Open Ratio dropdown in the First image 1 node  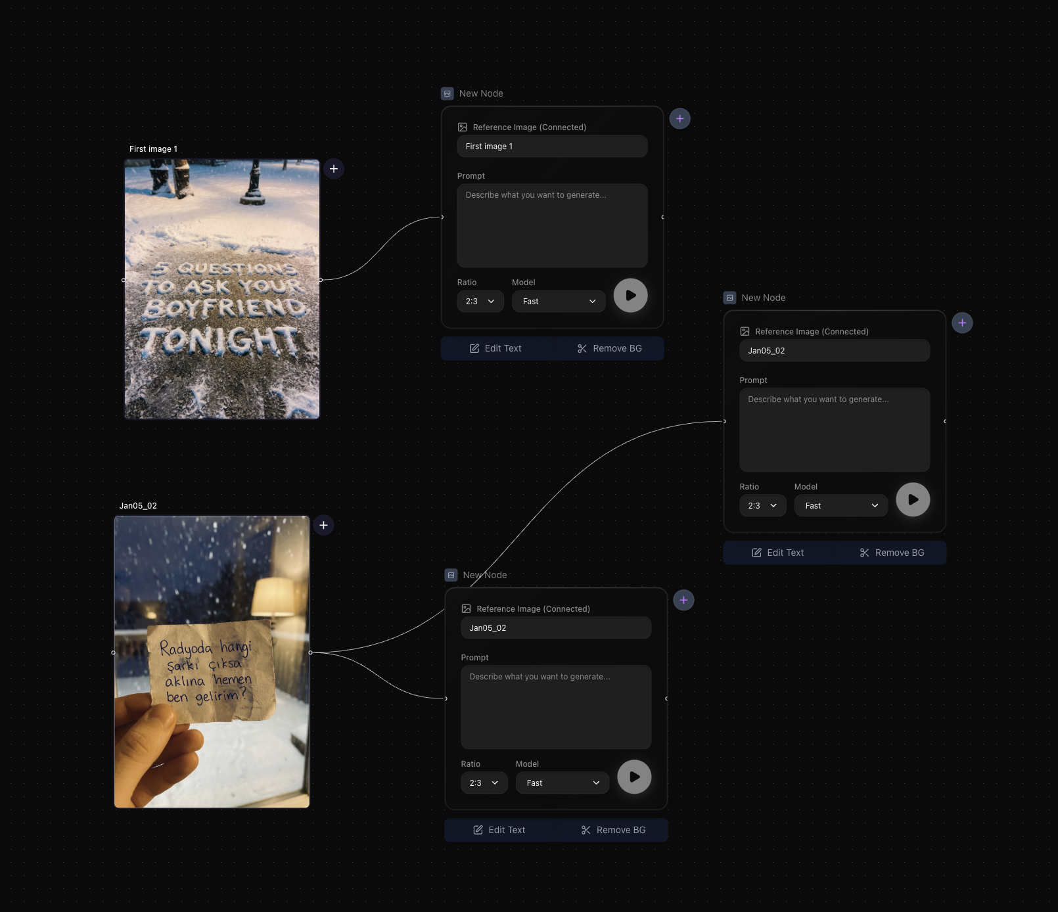click(480, 302)
